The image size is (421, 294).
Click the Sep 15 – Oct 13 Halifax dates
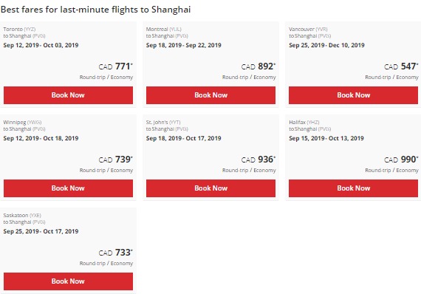coord(326,138)
